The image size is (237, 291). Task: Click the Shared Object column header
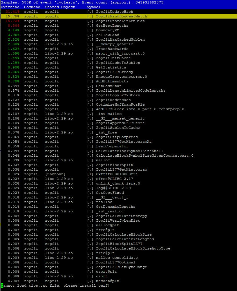click(60, 7)
